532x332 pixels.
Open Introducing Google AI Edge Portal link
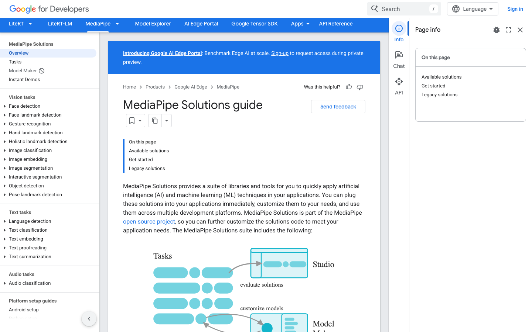(x=163, y=53)
